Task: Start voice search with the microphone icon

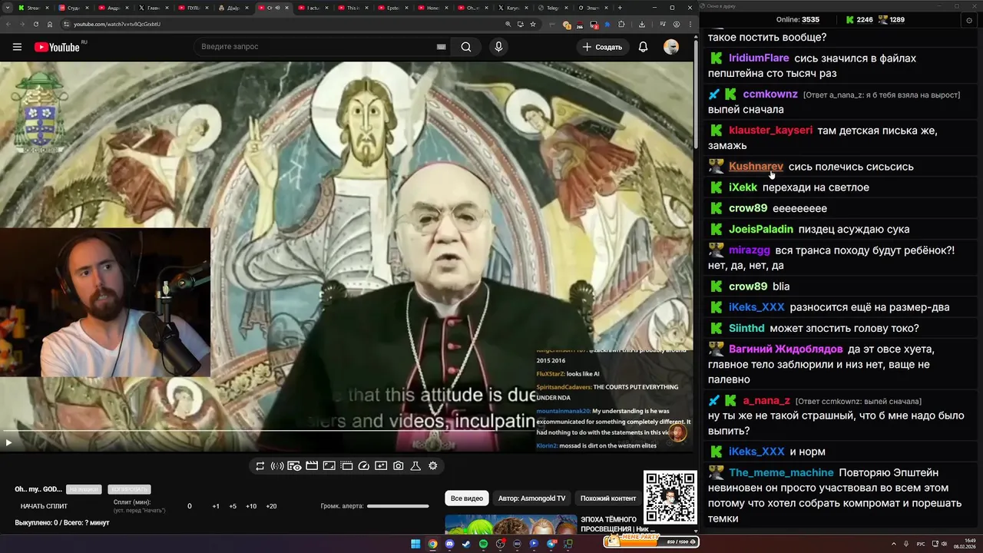Action: (498, 47)
